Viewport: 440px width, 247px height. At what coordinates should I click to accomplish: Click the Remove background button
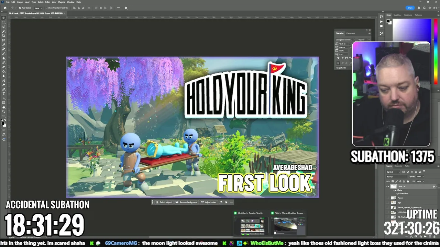point(187,202)
